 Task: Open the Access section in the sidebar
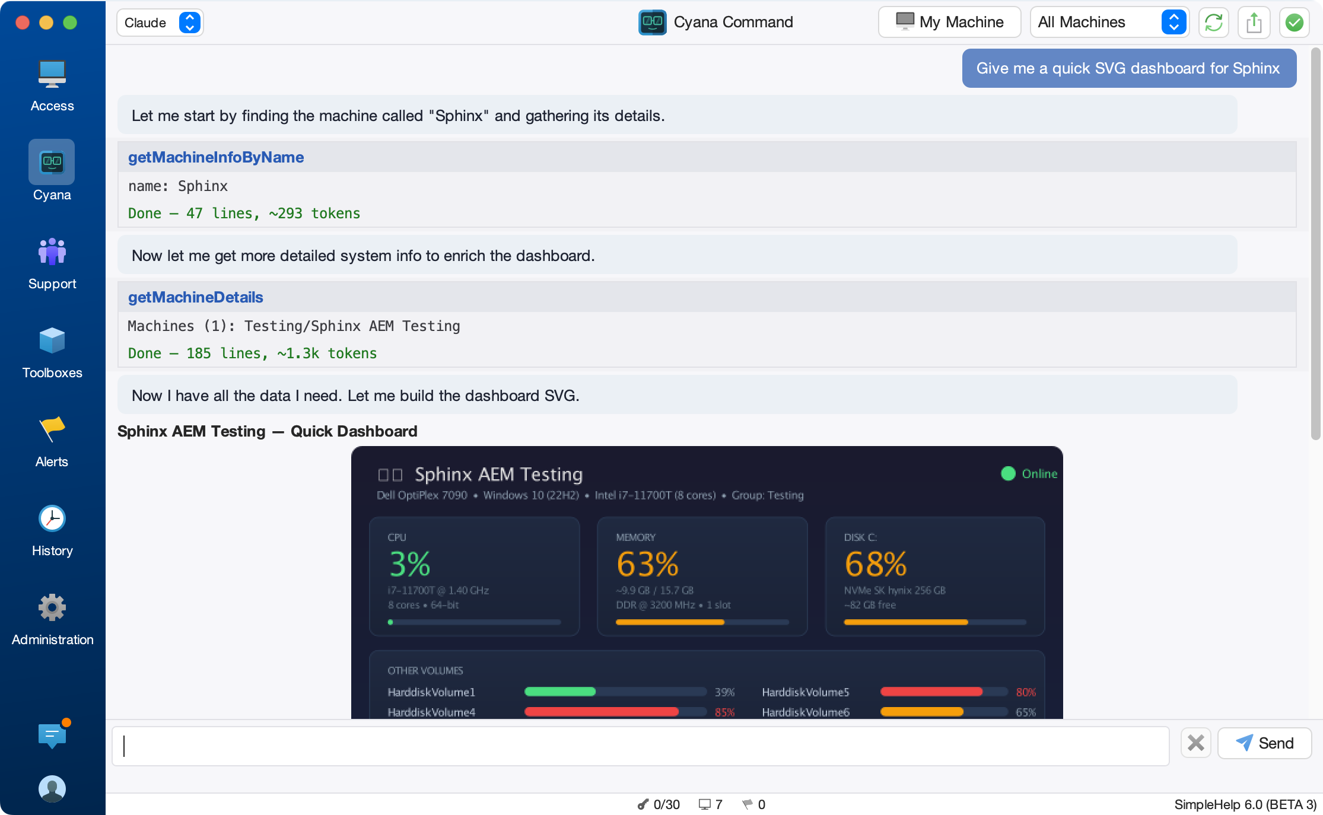[52, 83]
